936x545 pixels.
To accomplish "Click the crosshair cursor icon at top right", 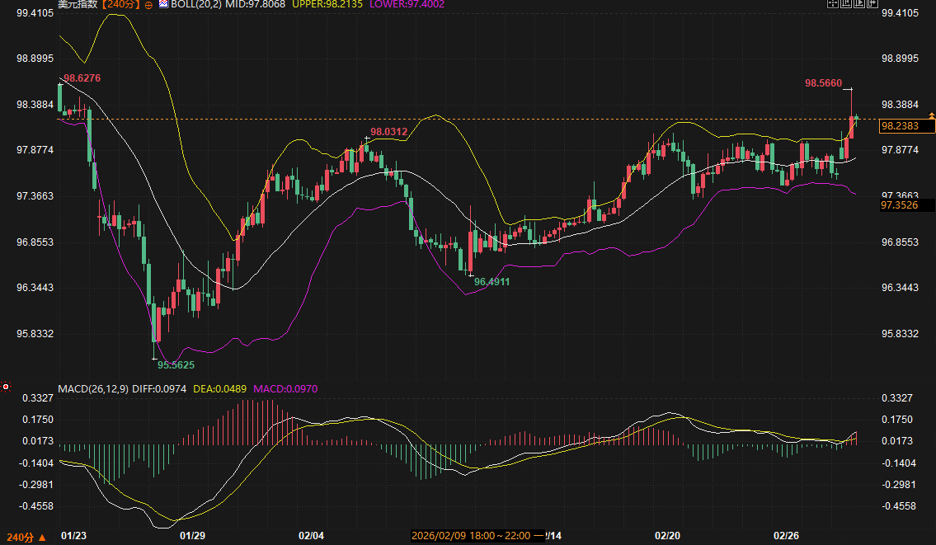I will [x=832, y=4].
